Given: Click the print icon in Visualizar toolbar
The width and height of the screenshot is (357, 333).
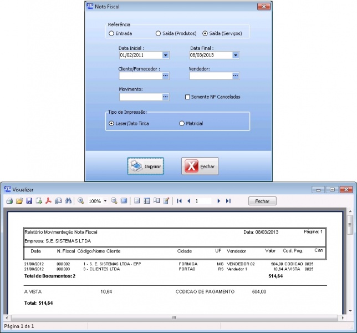Looking at the screenshot, I should pyautogui.click(x=9, y=201).
